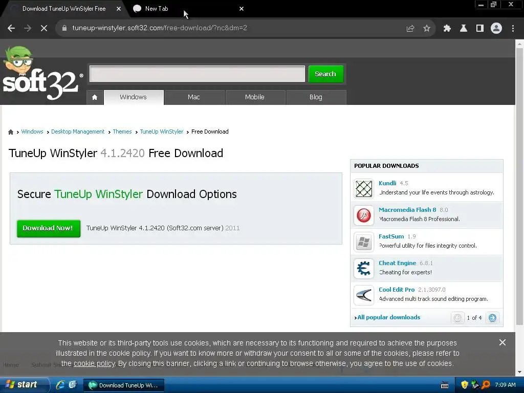Click the secure padlock site info icon
This screenshot has width=524, height=393.
(x=64, y=29)
